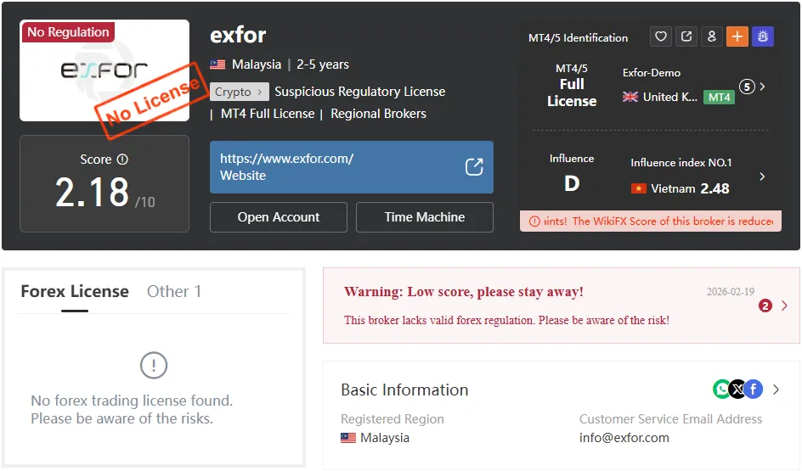802x471 pixels.
Task: Click the MT4/5 Identification heading
Action: (x=578, y=38)
